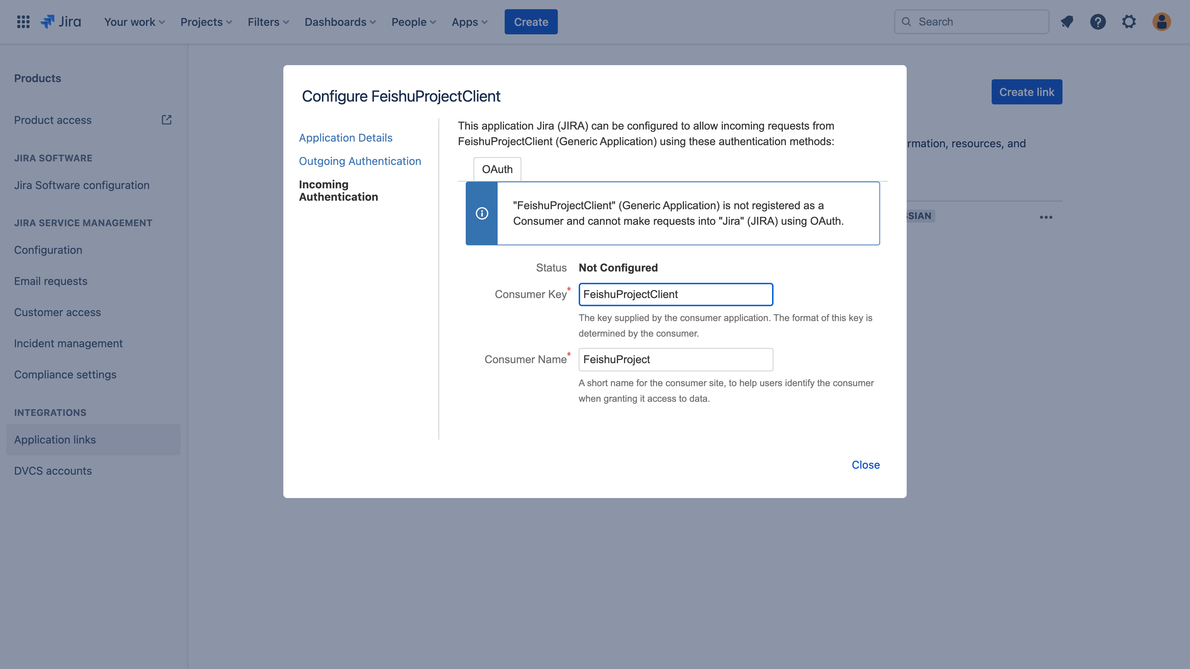This screenshot has width=1190, height=669.
Task: Open the Filters dropdown
Action: [x=268, y=22]
